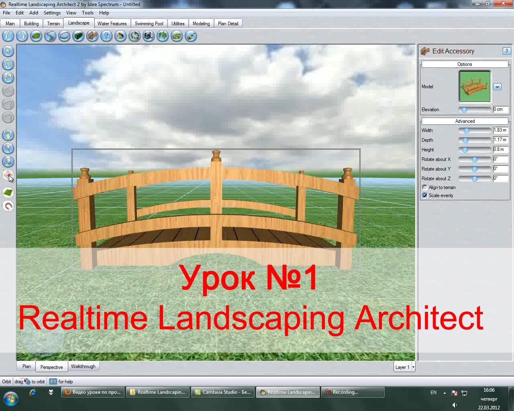Switch to the Water Features tab

point(112,24)
